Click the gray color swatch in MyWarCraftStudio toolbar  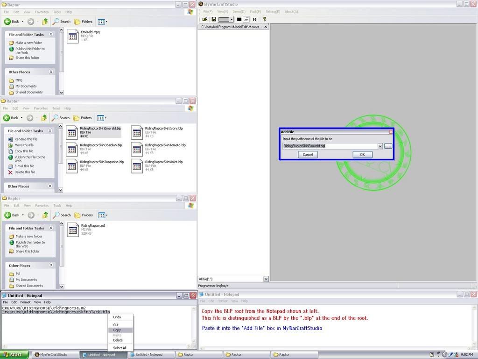(224, 20)
